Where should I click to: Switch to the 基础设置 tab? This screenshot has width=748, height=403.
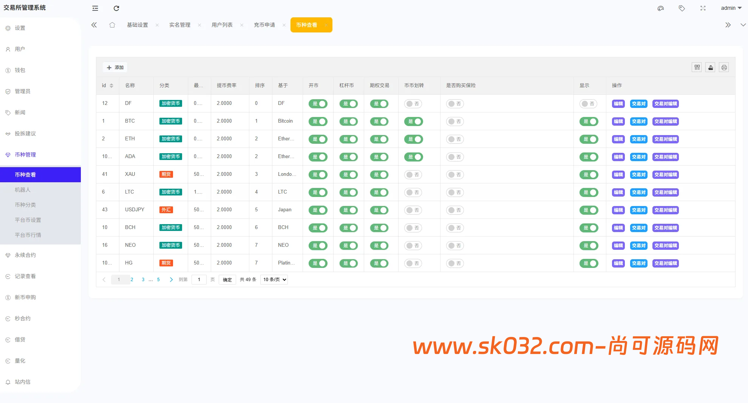pos(138,25)
